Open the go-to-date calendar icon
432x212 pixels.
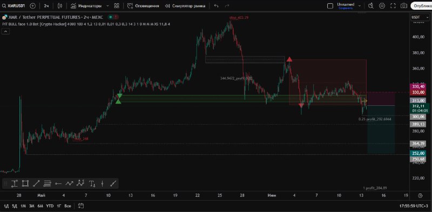pyautogui.click(x=80, y=206)
